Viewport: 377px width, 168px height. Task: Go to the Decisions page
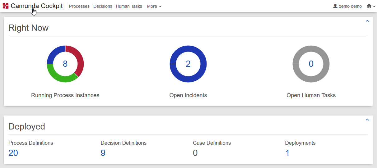(x=103, y=6)
